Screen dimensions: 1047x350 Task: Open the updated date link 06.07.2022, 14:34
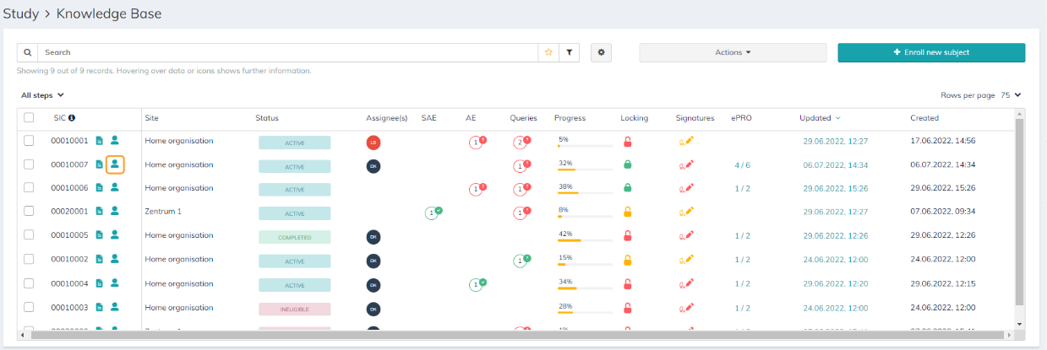(836, 164)
